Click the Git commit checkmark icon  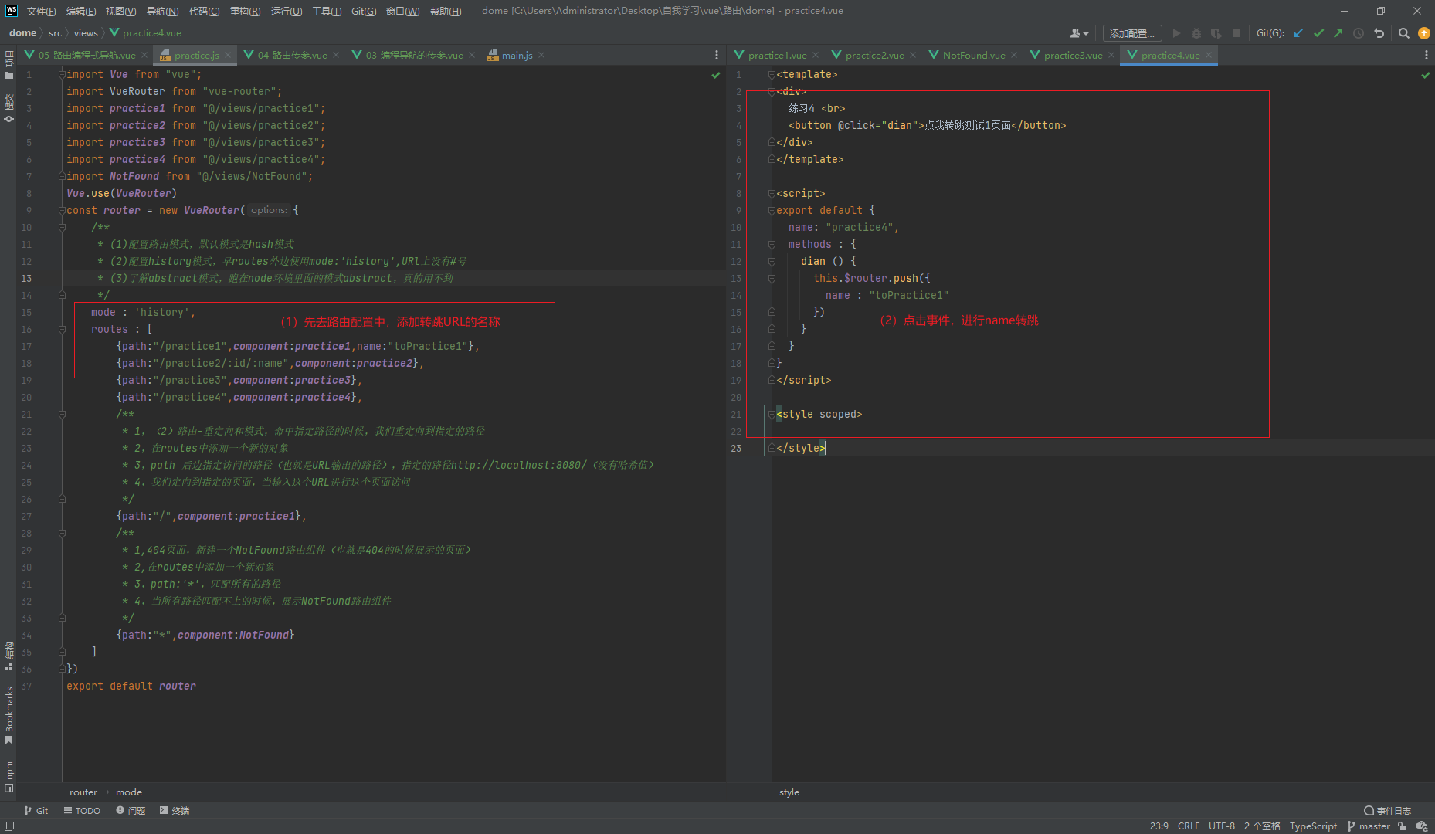coord(1318,33)
